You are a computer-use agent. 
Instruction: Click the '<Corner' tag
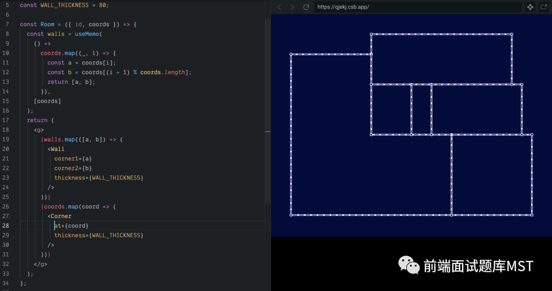coord(59,216)
